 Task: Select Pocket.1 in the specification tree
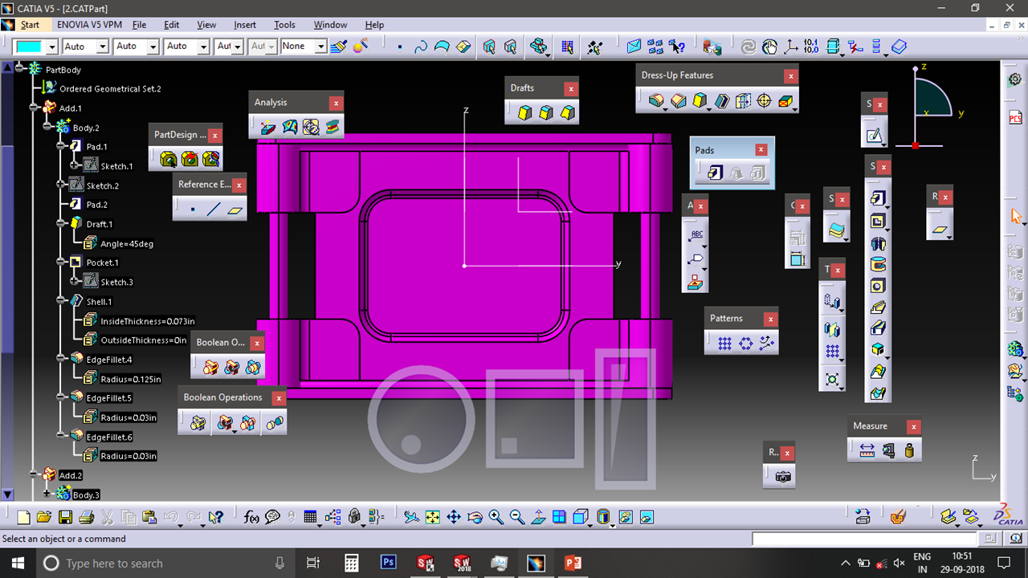point(102,263)
